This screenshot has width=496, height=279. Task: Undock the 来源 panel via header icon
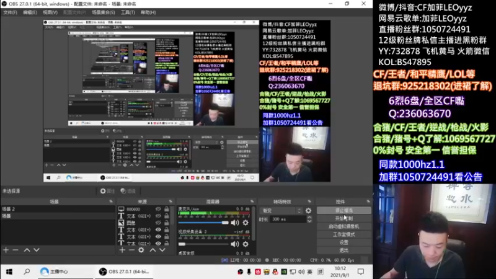point(171,201)
